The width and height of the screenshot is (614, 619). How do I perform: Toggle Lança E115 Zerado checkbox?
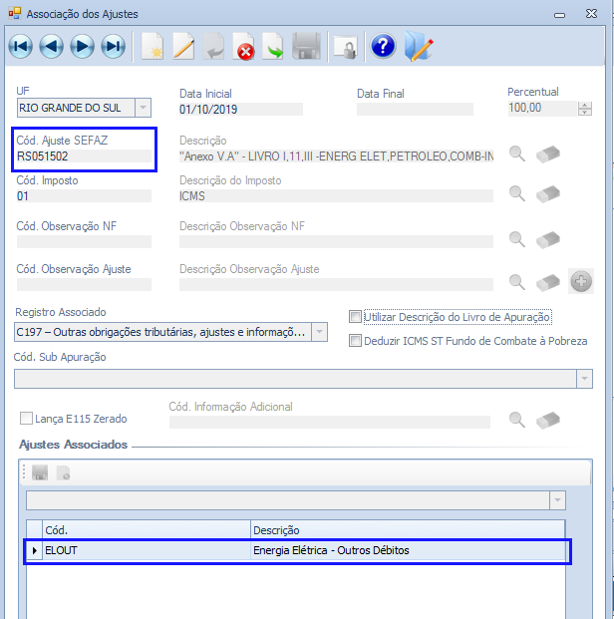click(x=26, y=418)
